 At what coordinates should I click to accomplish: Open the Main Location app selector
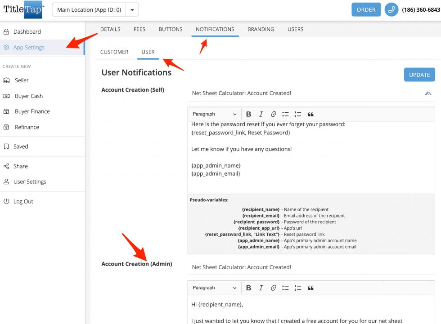point(89,9)
